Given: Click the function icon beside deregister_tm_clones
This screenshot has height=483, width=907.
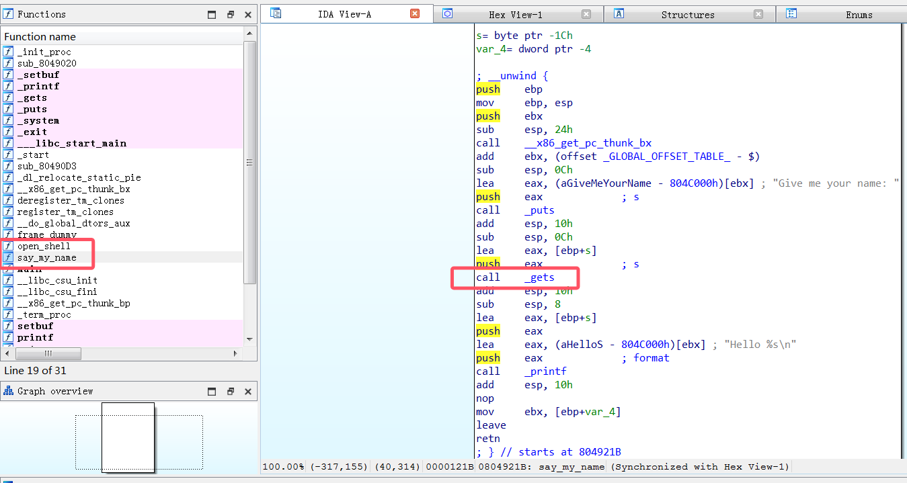Looking at the screenshot, I should [x=8, y=200].
